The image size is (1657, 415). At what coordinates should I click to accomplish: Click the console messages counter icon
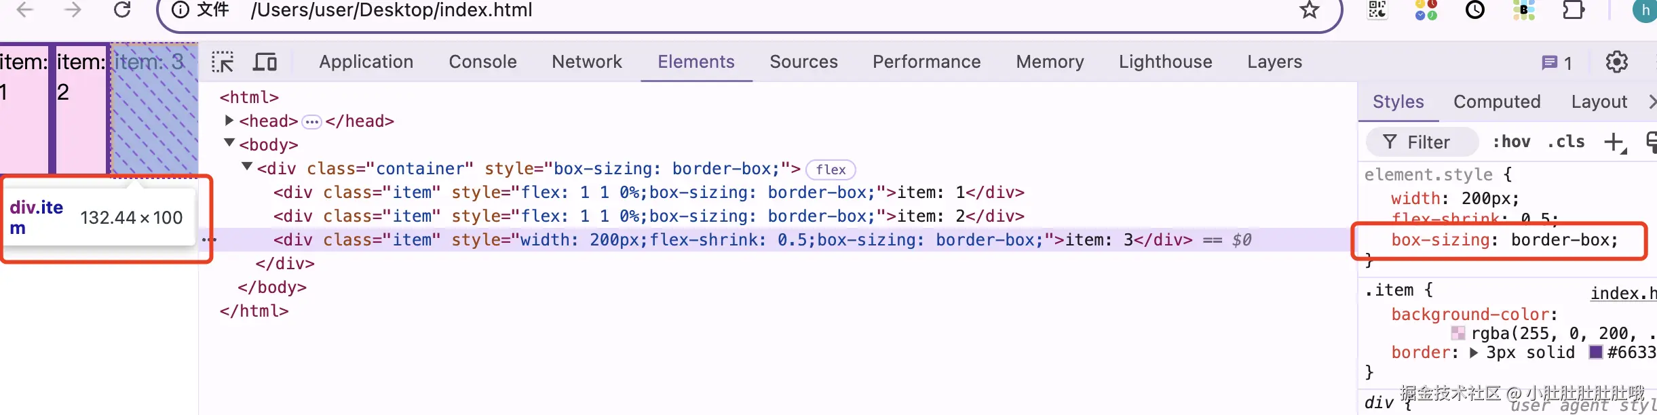(1557, 62)
